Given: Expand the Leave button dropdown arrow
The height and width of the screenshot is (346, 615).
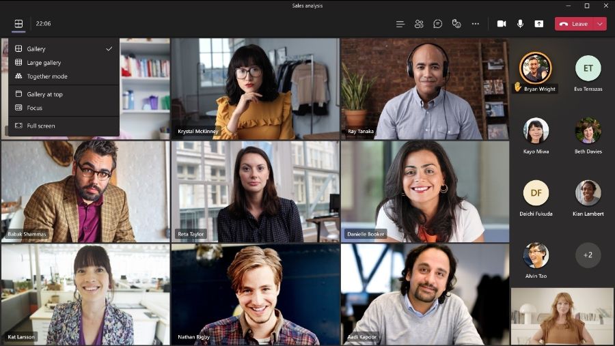Looking at the screenshot, I should coord(600,24).
